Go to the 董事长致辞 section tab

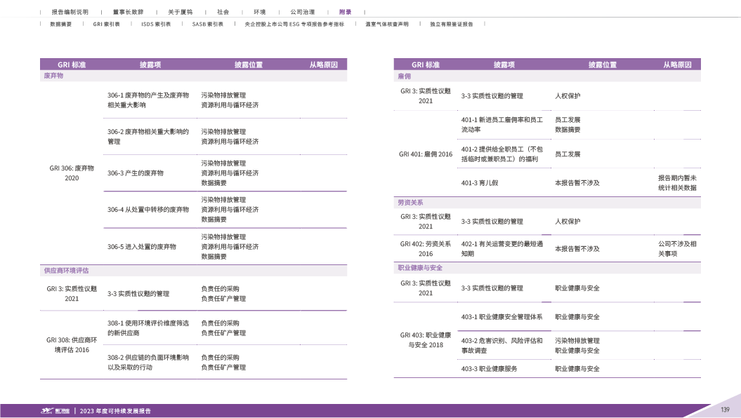click(x=127, y=12)
